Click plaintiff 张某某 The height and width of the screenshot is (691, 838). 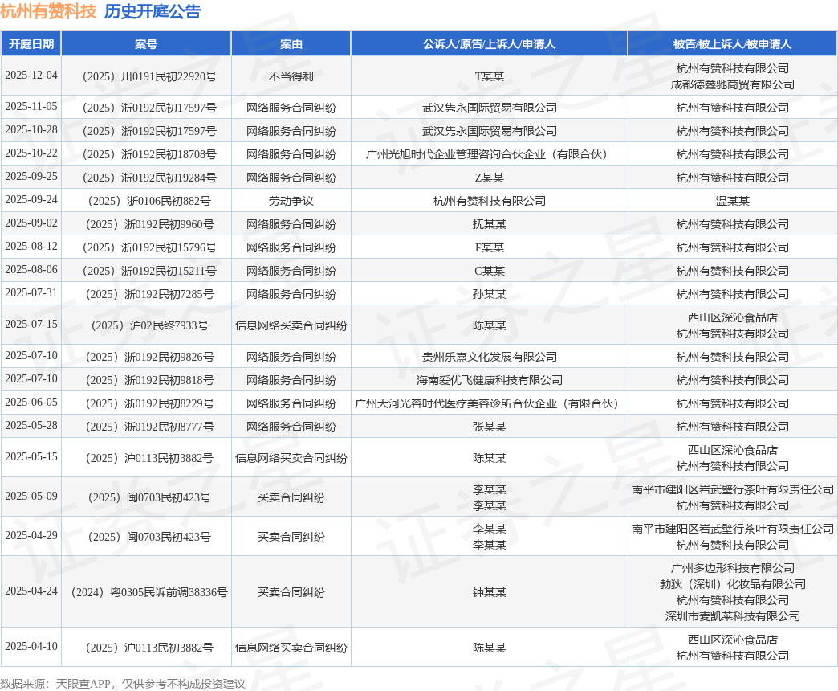[489, 427]
